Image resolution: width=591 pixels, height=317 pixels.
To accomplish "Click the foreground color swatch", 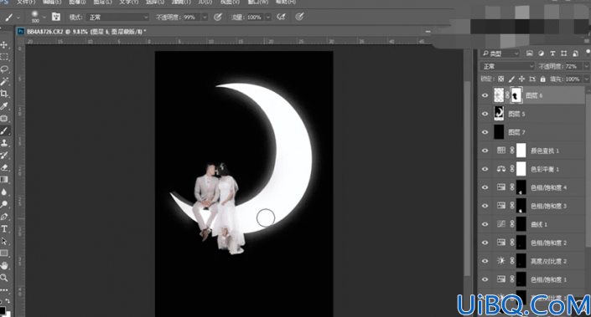I will click(3, 310).
